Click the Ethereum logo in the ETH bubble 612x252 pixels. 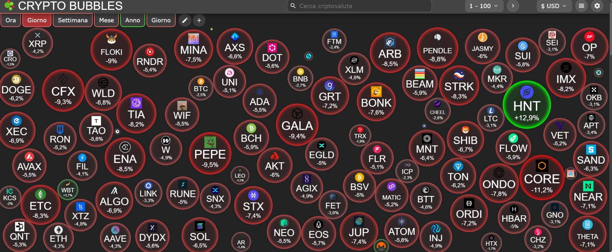59,230
